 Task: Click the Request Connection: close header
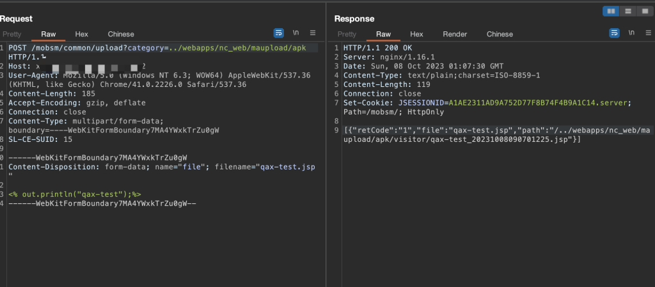point(47,112)
